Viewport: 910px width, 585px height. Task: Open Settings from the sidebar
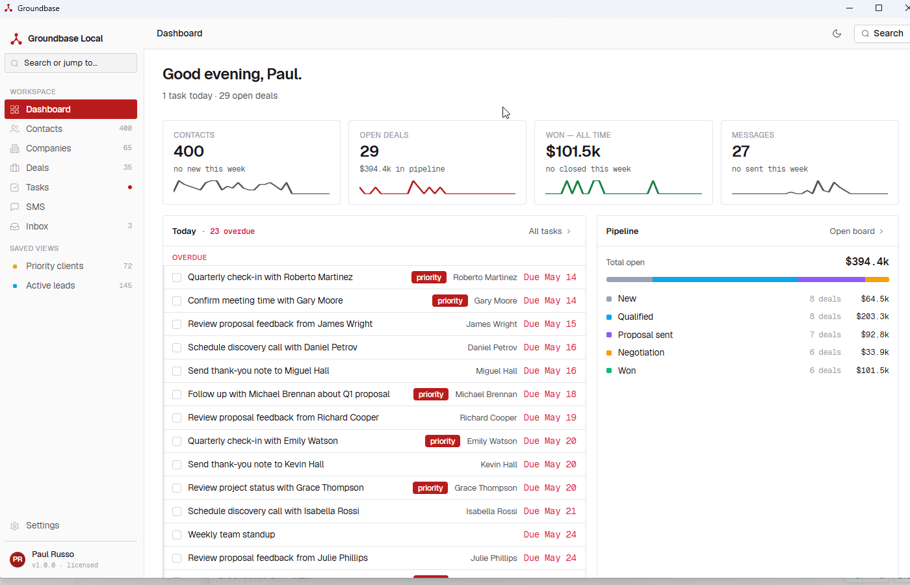[71, 526]
